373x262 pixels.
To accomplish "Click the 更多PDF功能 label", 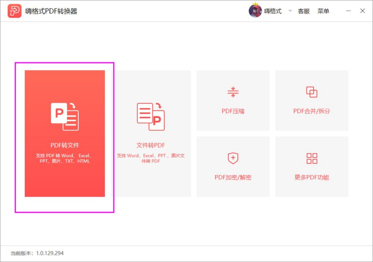I will click(312, 177).
